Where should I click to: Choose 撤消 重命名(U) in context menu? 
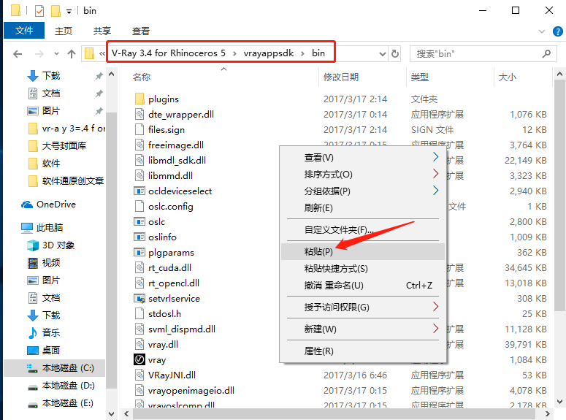pyautogui.click(x=363, y=286)
